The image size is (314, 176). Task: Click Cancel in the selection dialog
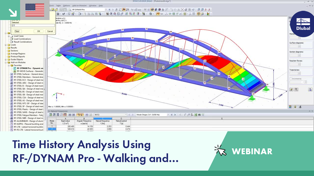point(50,31)
